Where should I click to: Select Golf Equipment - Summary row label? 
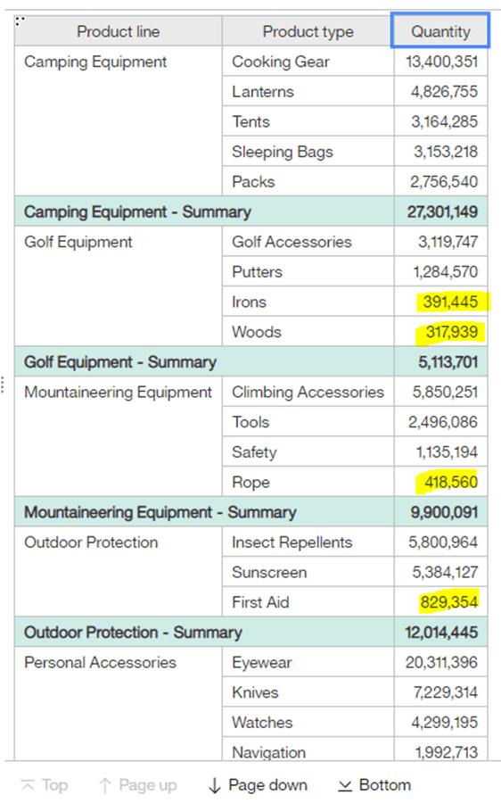click(x=120, y=362)
